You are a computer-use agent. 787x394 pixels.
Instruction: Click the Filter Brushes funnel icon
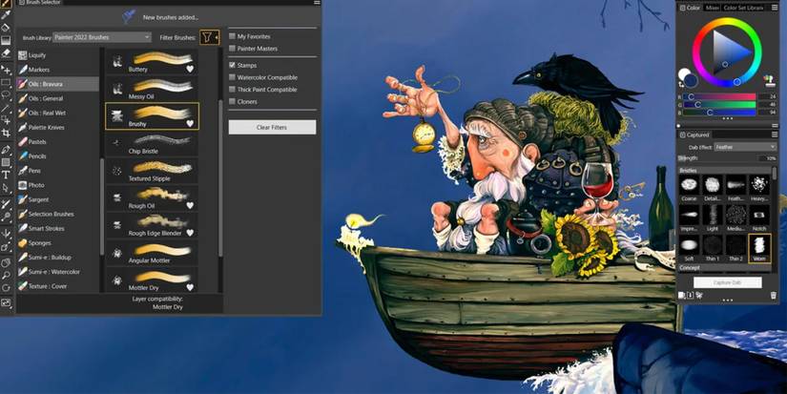pos(209,37)
